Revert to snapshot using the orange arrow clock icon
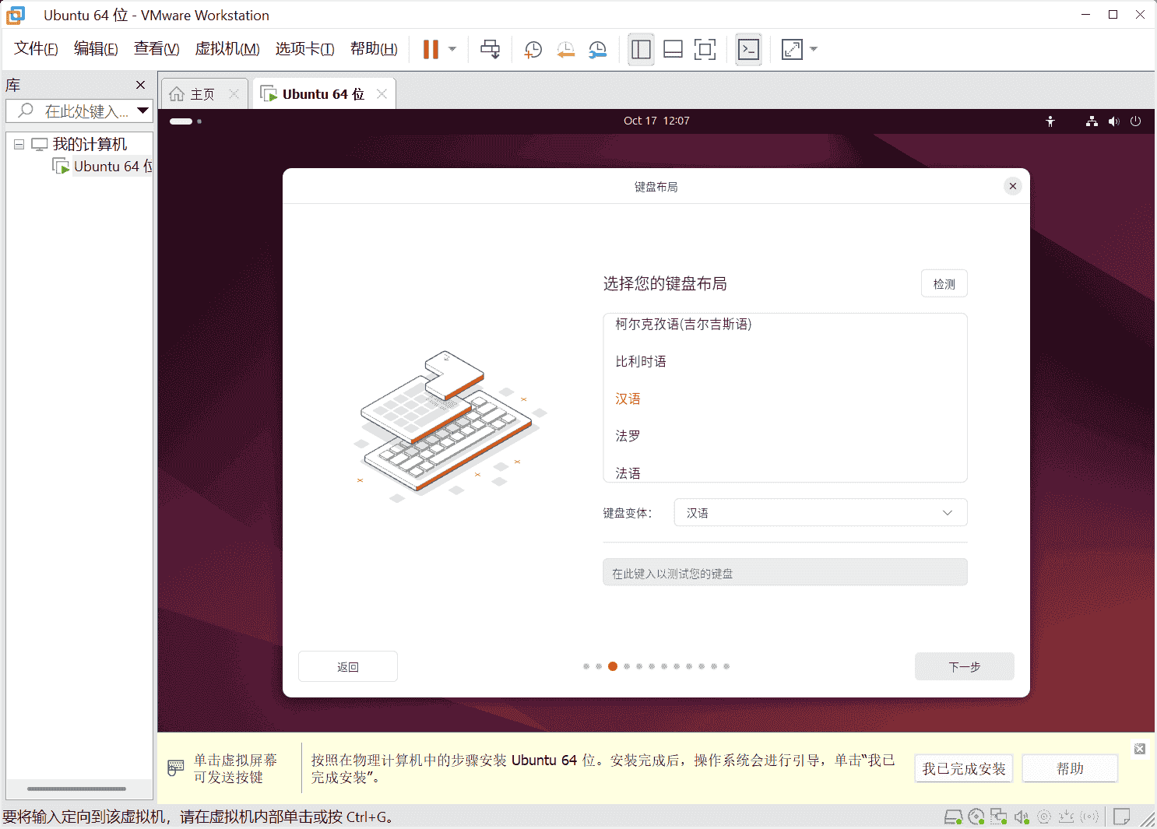The height and width of the screenshot is (829, 1157). tap(566, 50)
